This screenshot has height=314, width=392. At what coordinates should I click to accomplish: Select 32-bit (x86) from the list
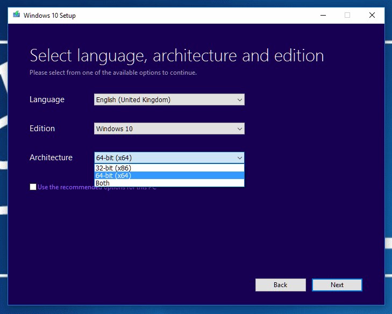coord(169,168)
